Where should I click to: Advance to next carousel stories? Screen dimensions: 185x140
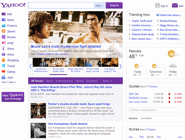[x=120, y=66]
